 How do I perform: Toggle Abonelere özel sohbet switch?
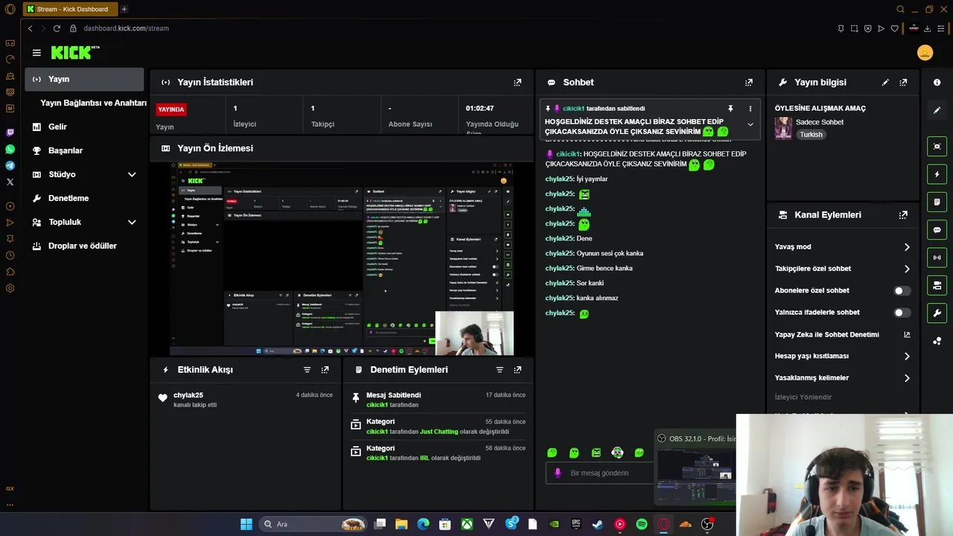(x=902, y=291)
